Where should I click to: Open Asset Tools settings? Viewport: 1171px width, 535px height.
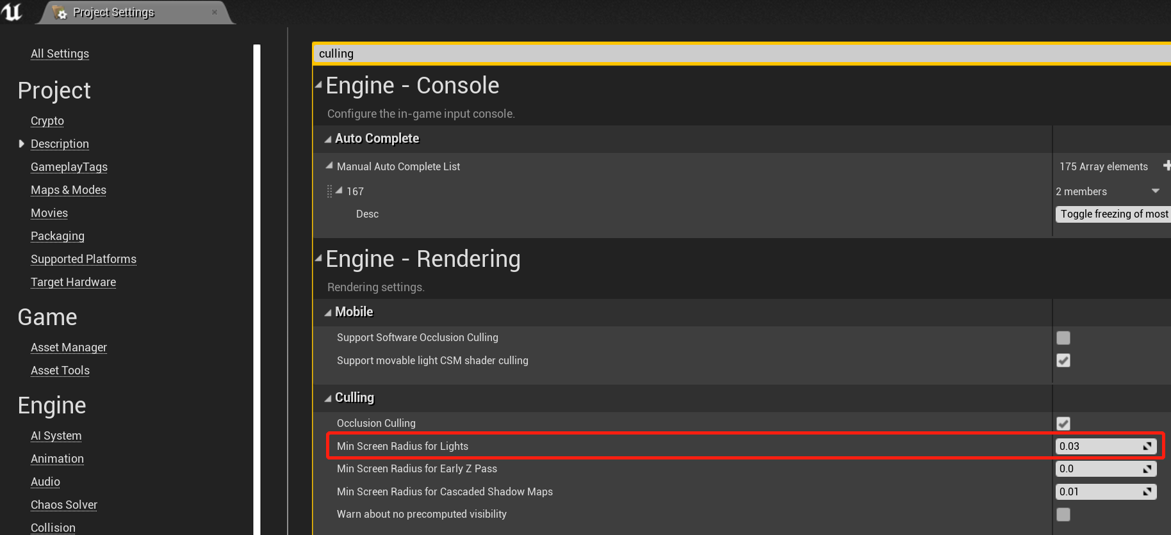[60, 371]
